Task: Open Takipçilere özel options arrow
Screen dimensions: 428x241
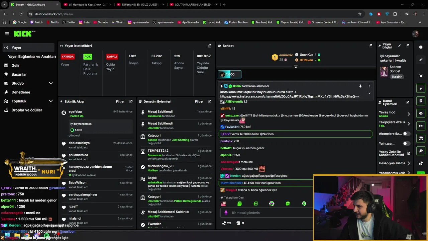Action: (409, 124)
